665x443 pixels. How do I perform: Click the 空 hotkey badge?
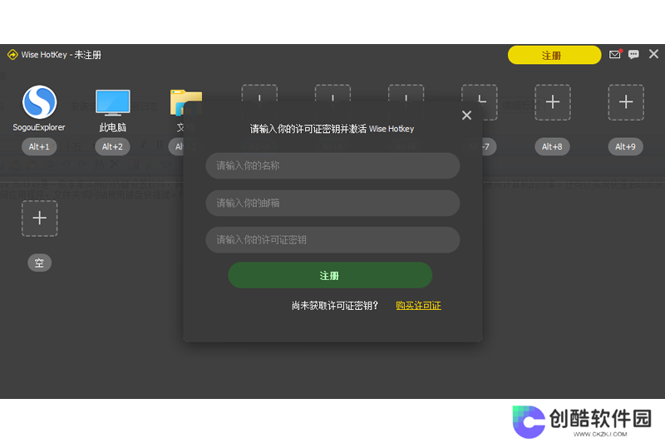pos(39,263)
